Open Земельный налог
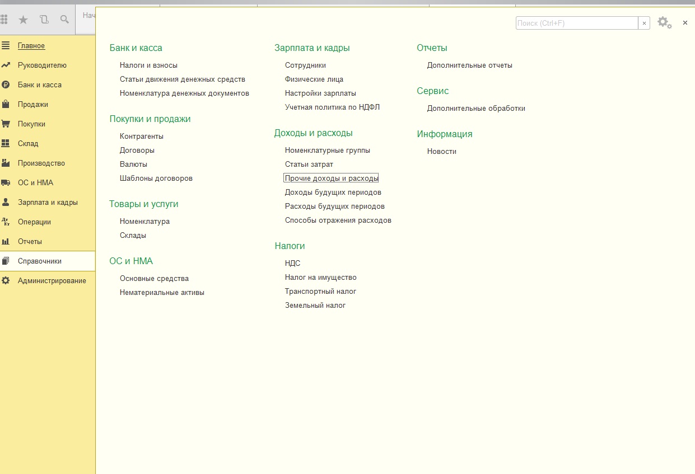The image size is (695, 474). point(315,306)
